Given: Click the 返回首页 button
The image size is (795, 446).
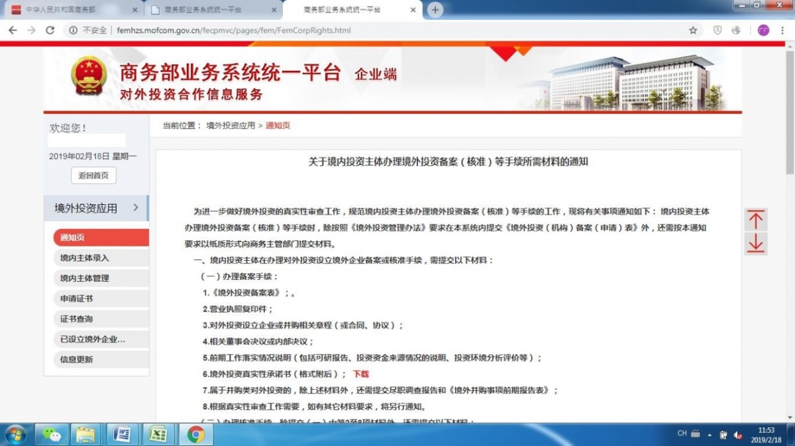Looking at the screenshot, I should (x=93, y=175).
